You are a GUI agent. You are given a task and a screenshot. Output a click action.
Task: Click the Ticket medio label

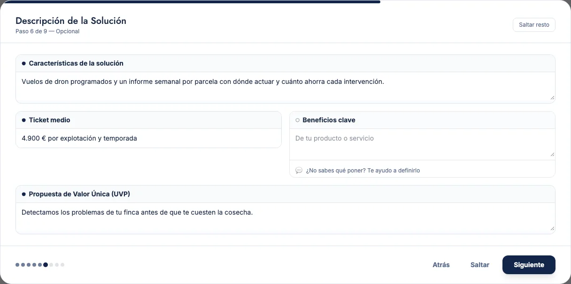pos(49,120)
